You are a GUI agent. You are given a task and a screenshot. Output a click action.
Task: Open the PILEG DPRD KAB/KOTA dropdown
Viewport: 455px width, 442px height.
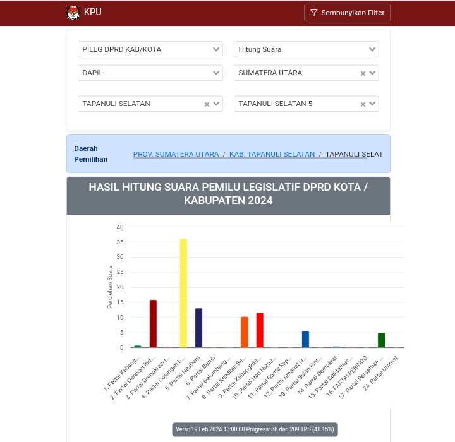coord(150,49)
